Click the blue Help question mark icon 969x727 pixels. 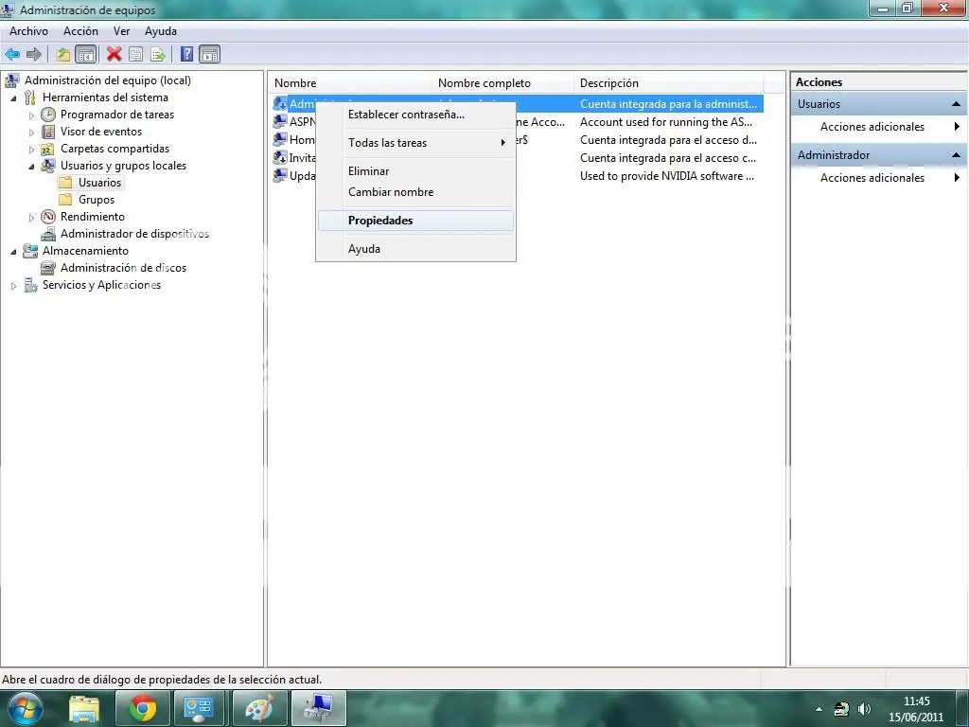(187, 55)
